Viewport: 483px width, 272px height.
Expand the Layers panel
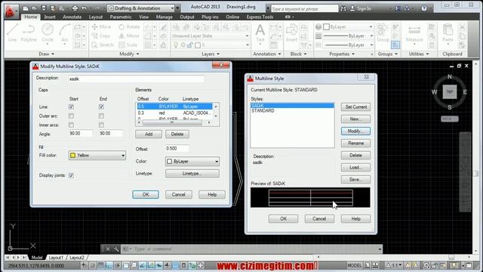(211, 54)
